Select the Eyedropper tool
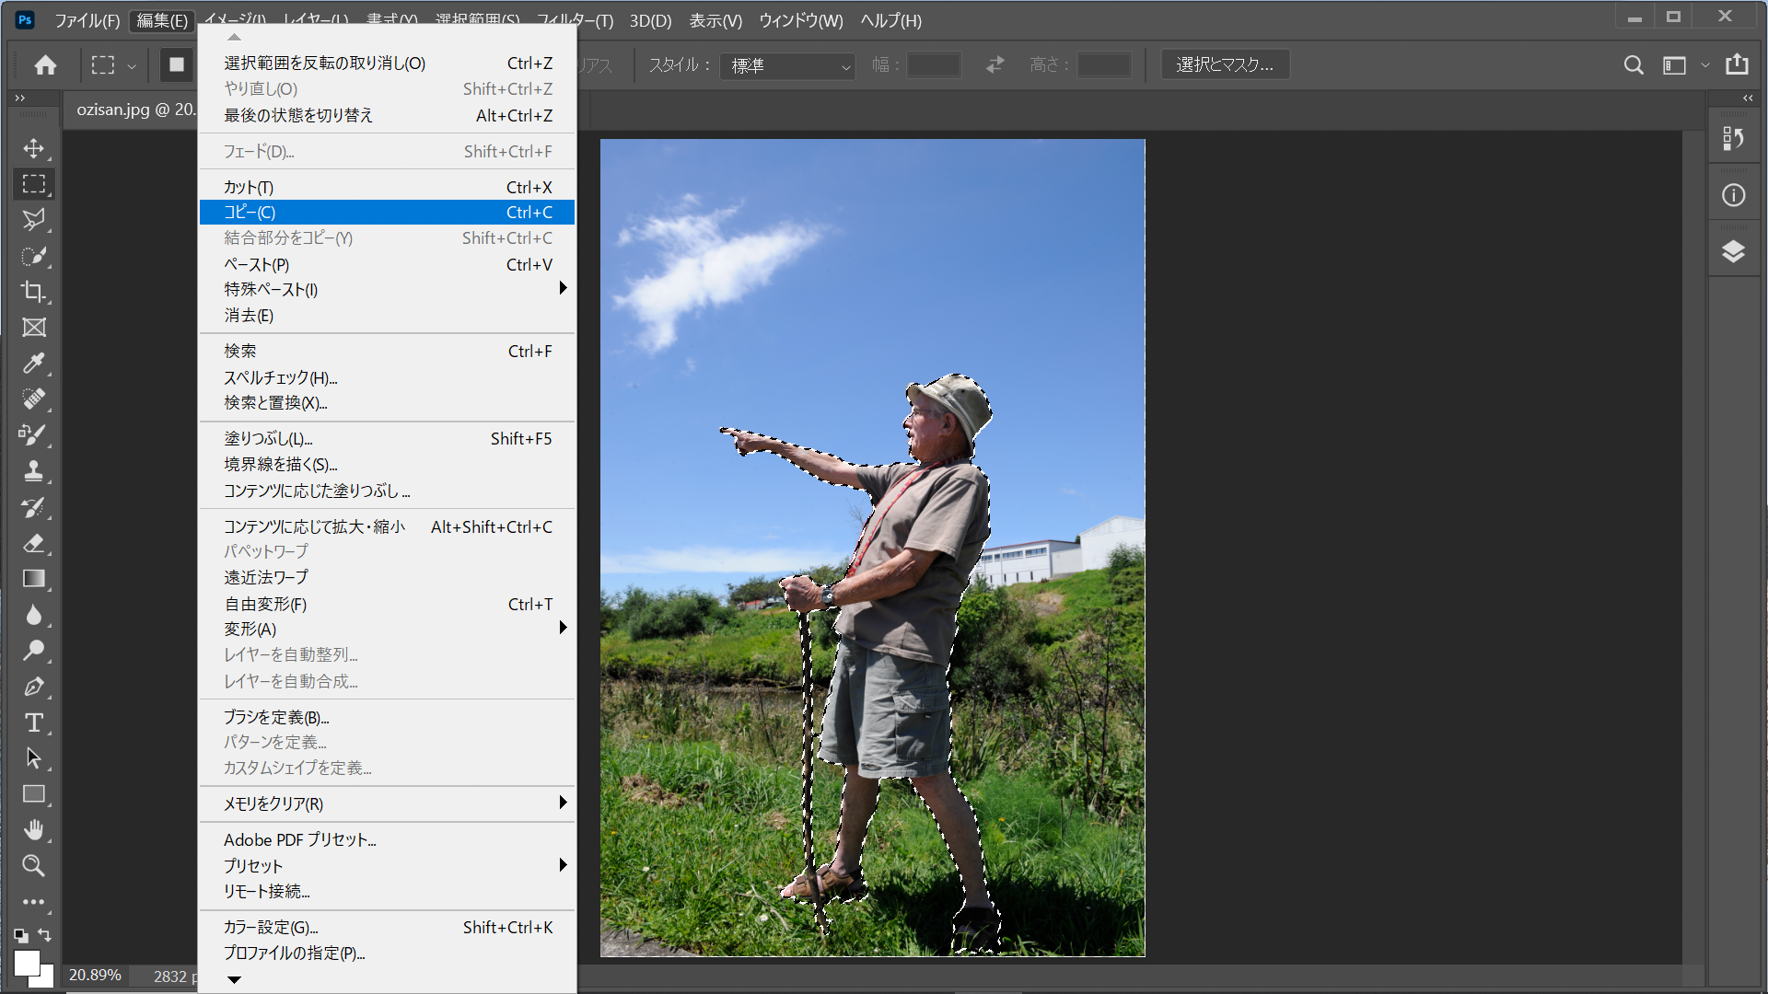The width and height of the screenshot is (1768, 994). (x=34, y=364)
